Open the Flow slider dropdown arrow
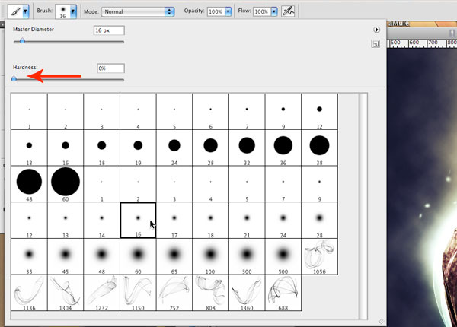 (274, 11)
